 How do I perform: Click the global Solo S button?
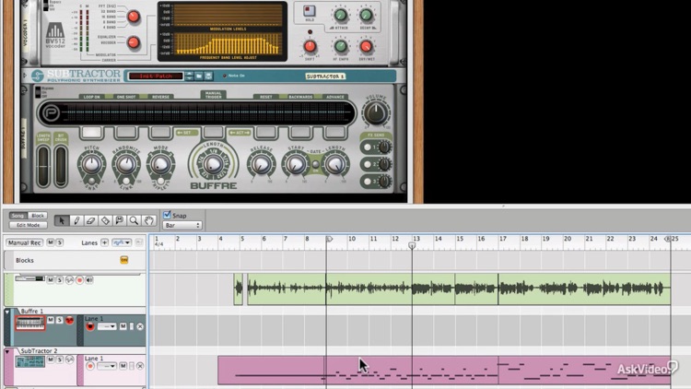click(60, 242)
